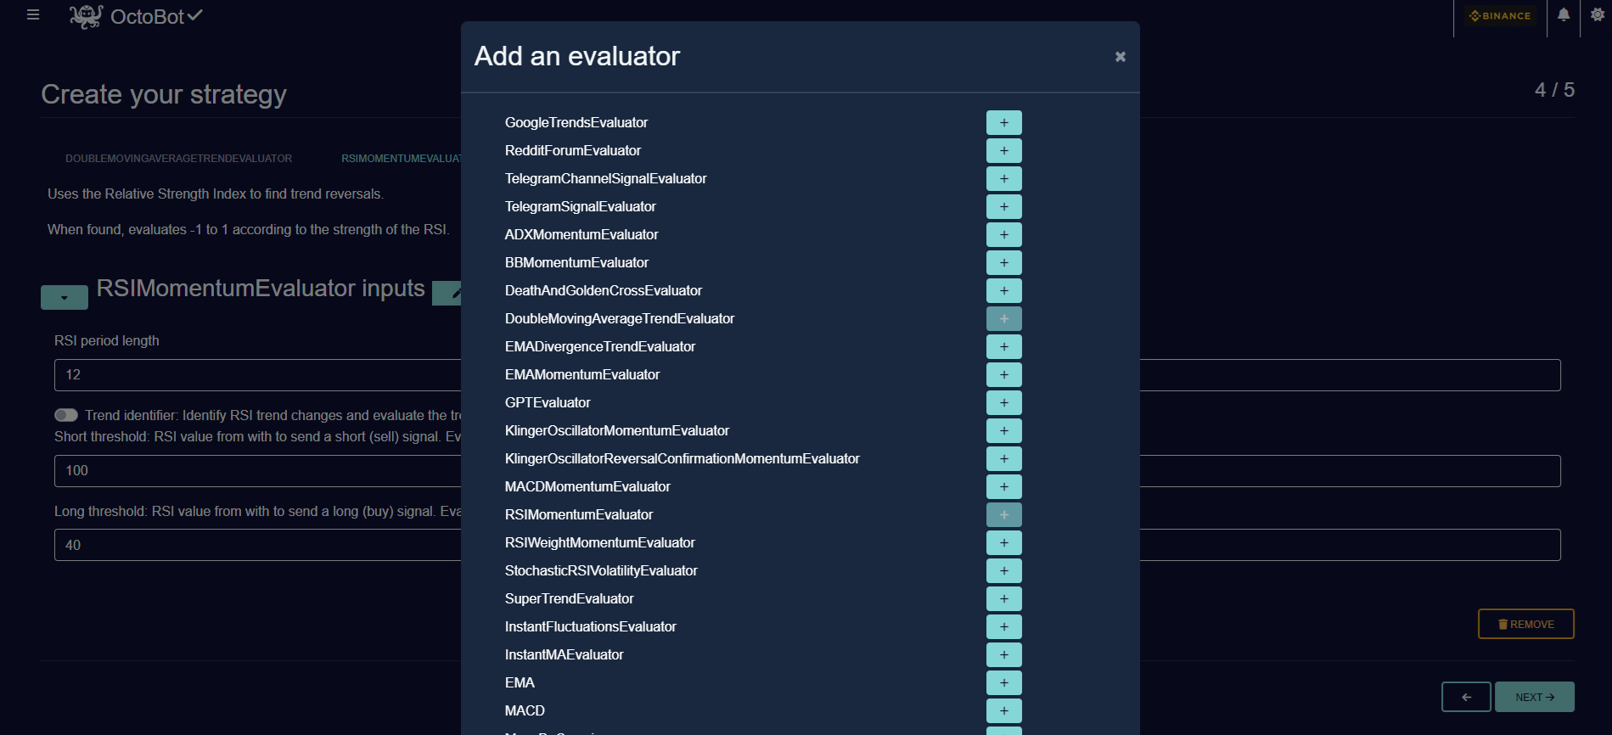Add GPTEvaluator using its plus button
Viewport: 1612px width, 735px height.
(1003, 402)
